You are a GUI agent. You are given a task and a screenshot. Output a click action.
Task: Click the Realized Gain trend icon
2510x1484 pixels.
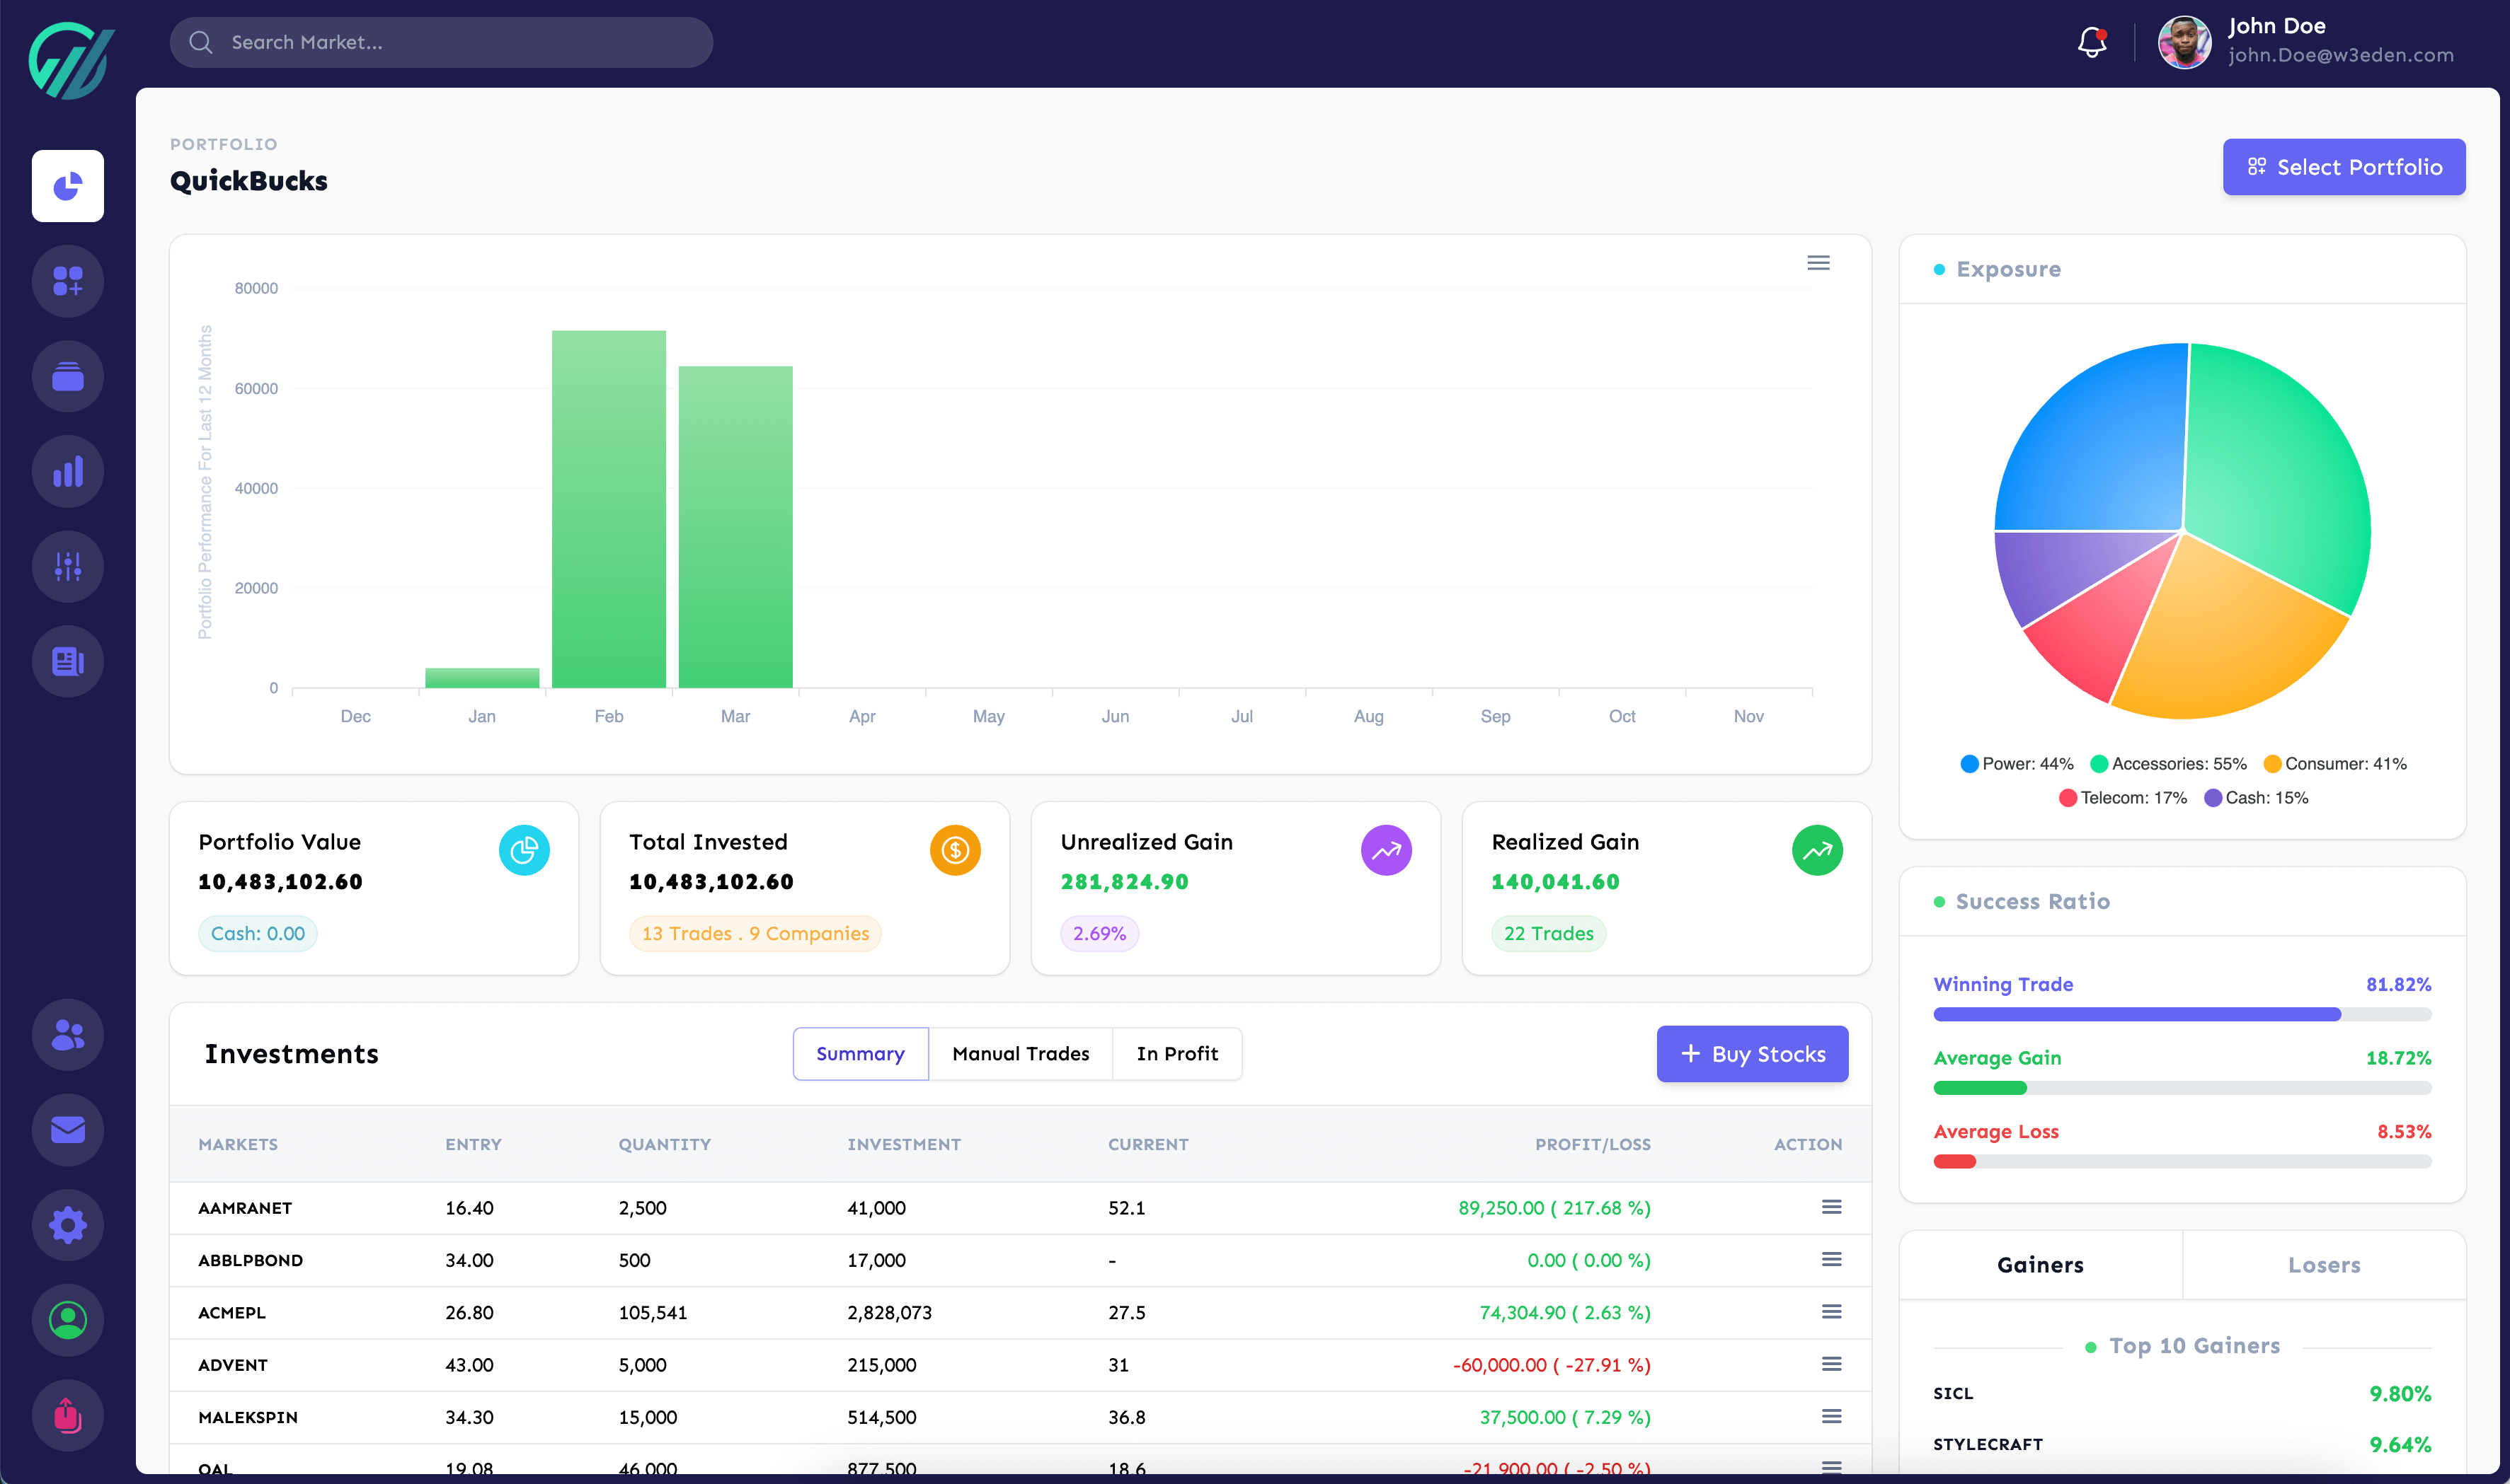point(1817,850)
